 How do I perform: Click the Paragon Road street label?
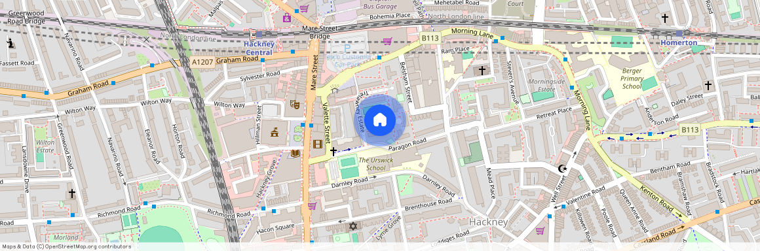pyautogui.click(x=407, y=145)
